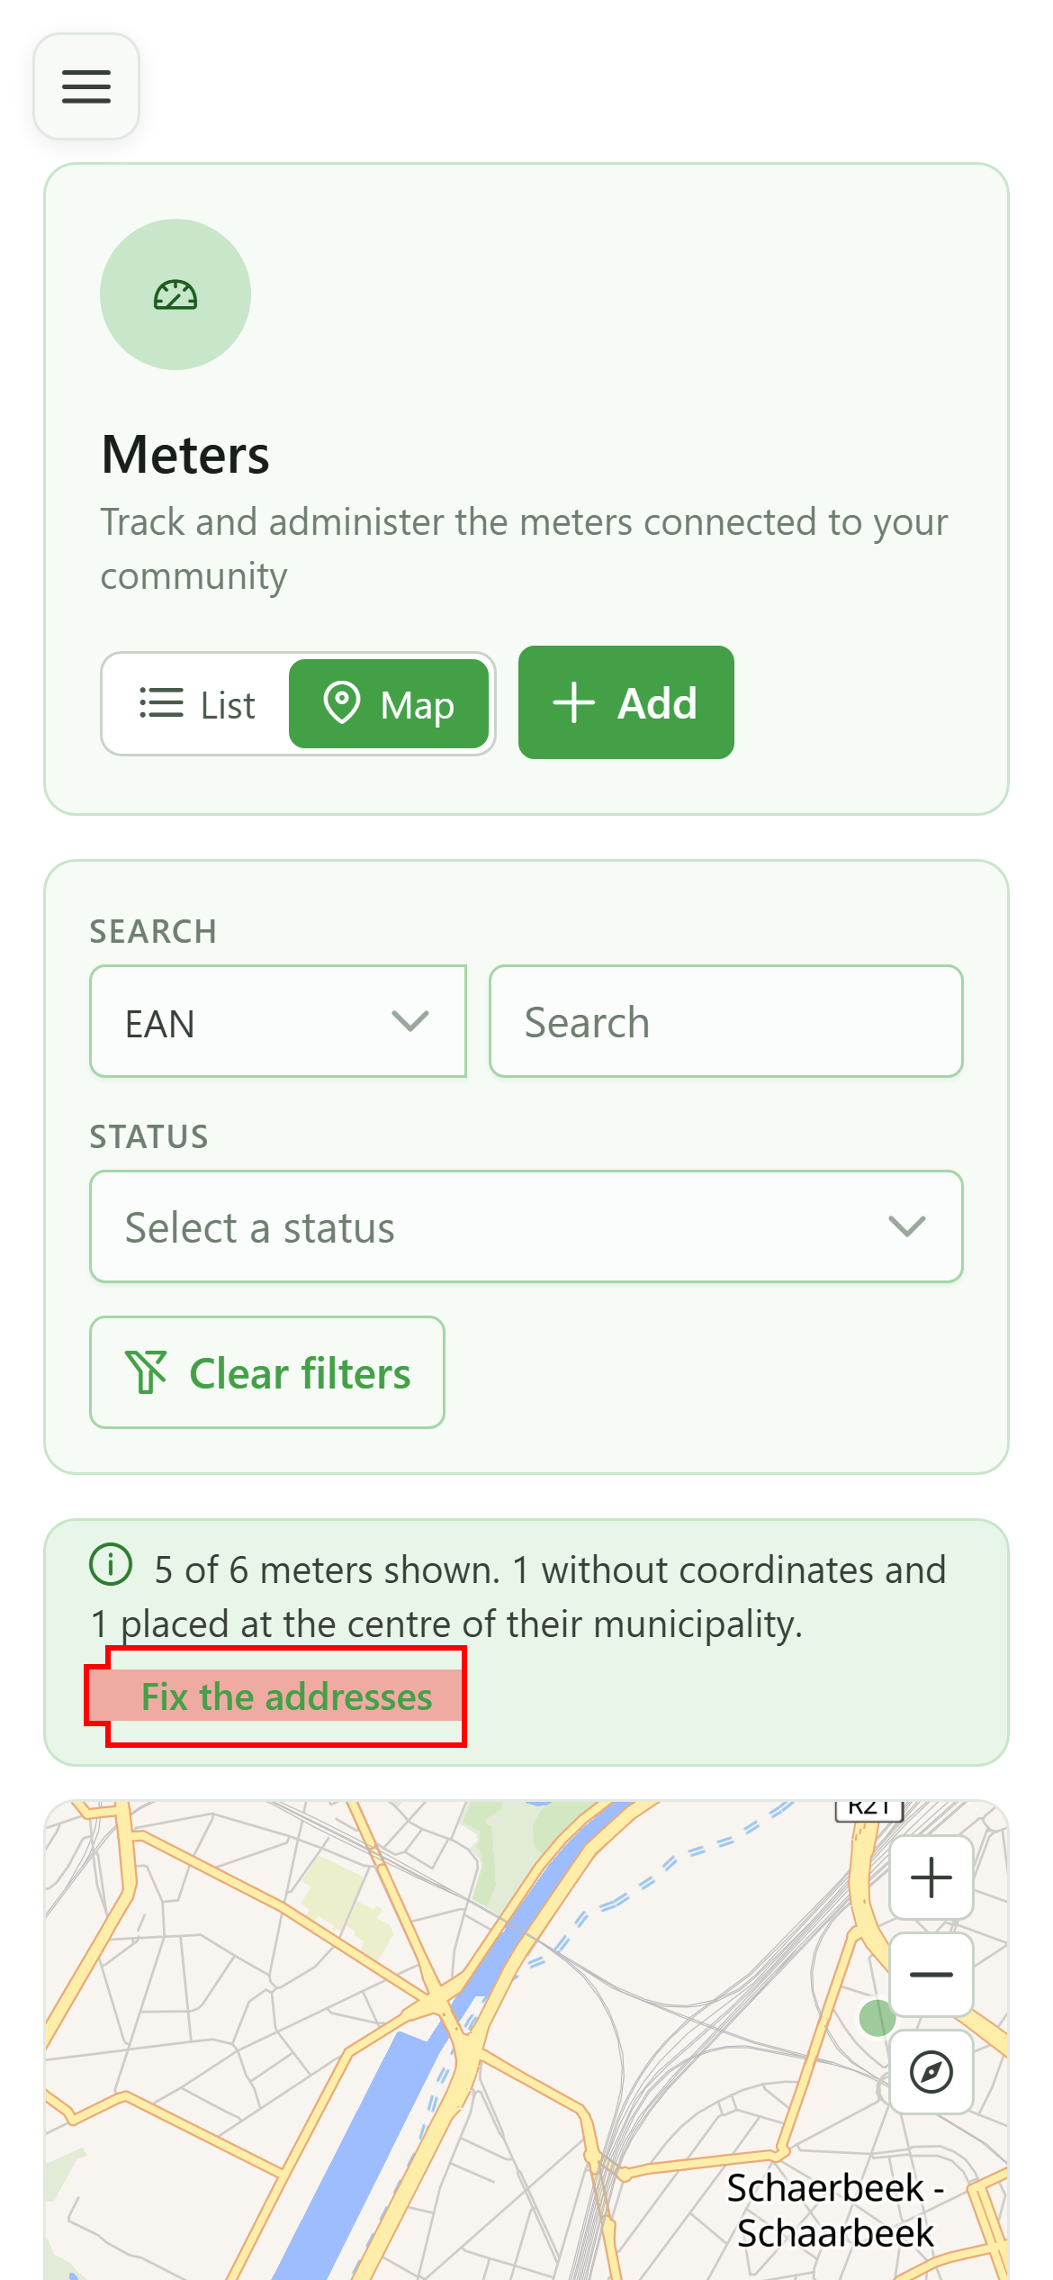The height and width of the screenshot is (2280, 1053).
Task: Click the funnel icon in Clear filters
Action: (147, 1372)
